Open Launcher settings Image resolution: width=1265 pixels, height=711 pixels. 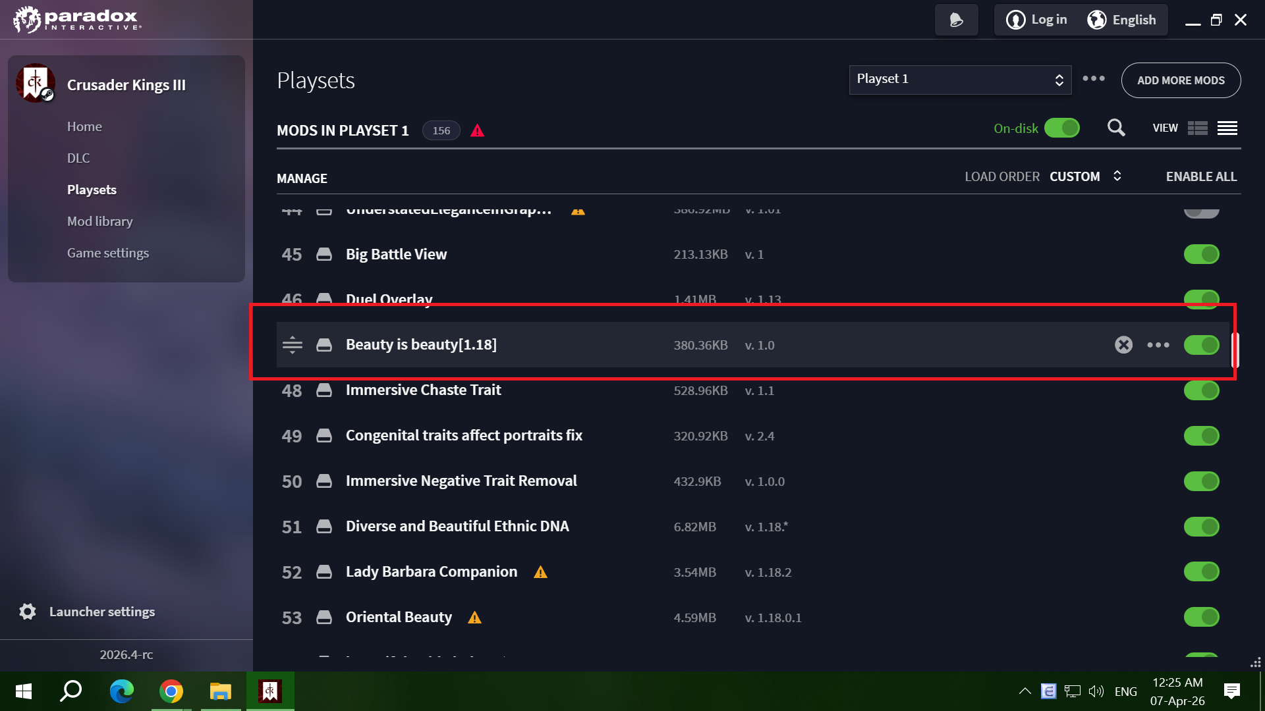(102, 612)
